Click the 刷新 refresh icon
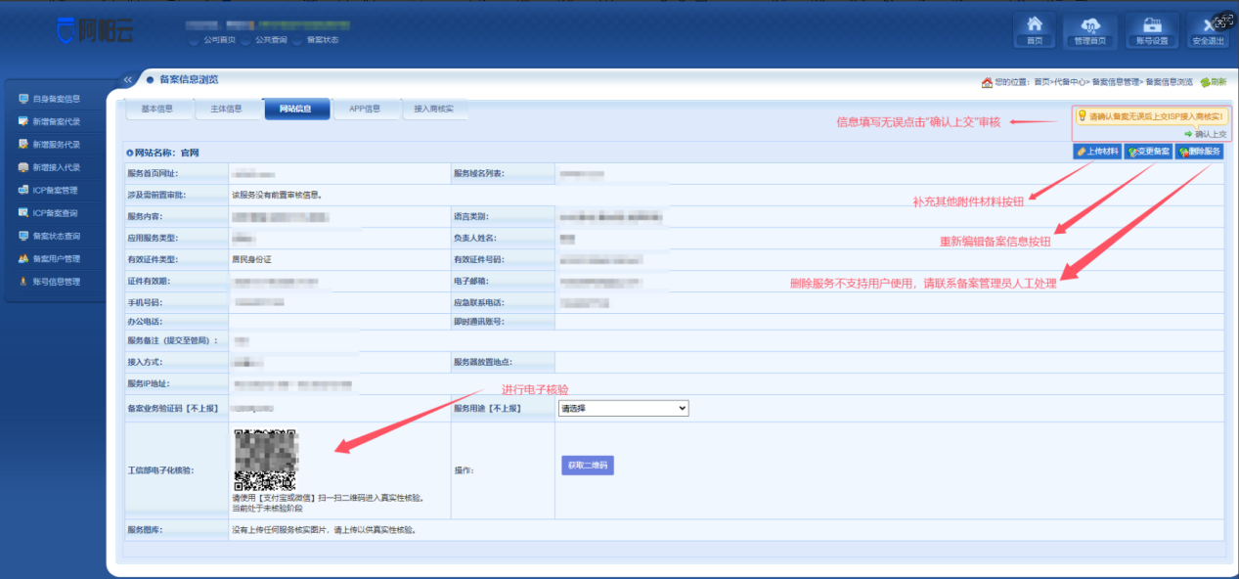Image resolution: width=1239 pixels, height=579 pixels. coord(1213,82)
